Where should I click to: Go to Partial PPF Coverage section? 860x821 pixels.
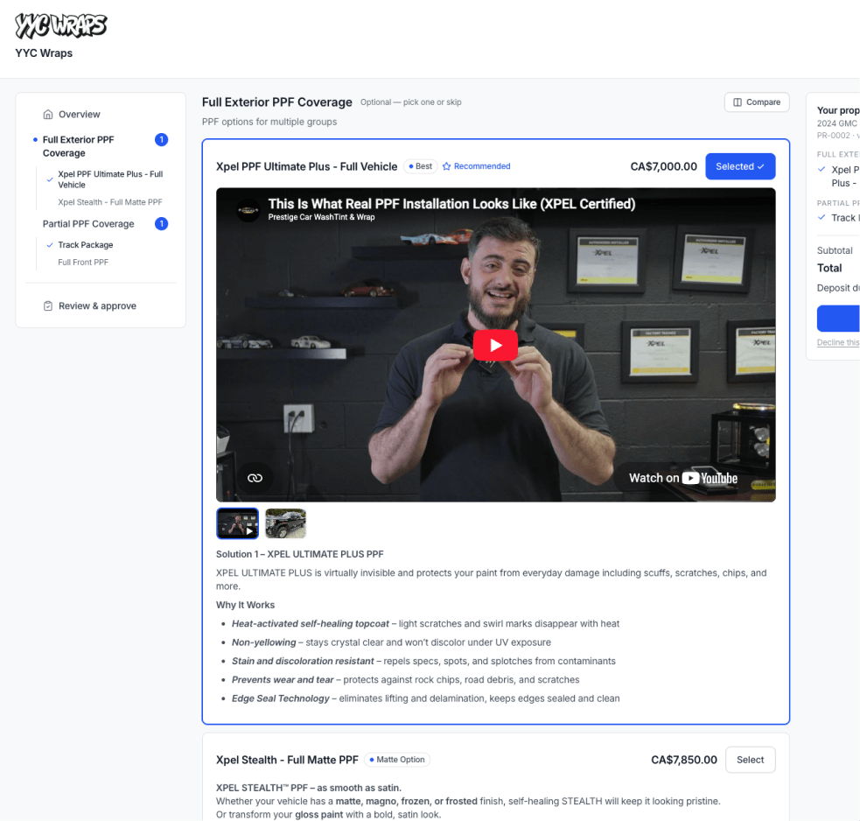[x=88, y=224]
